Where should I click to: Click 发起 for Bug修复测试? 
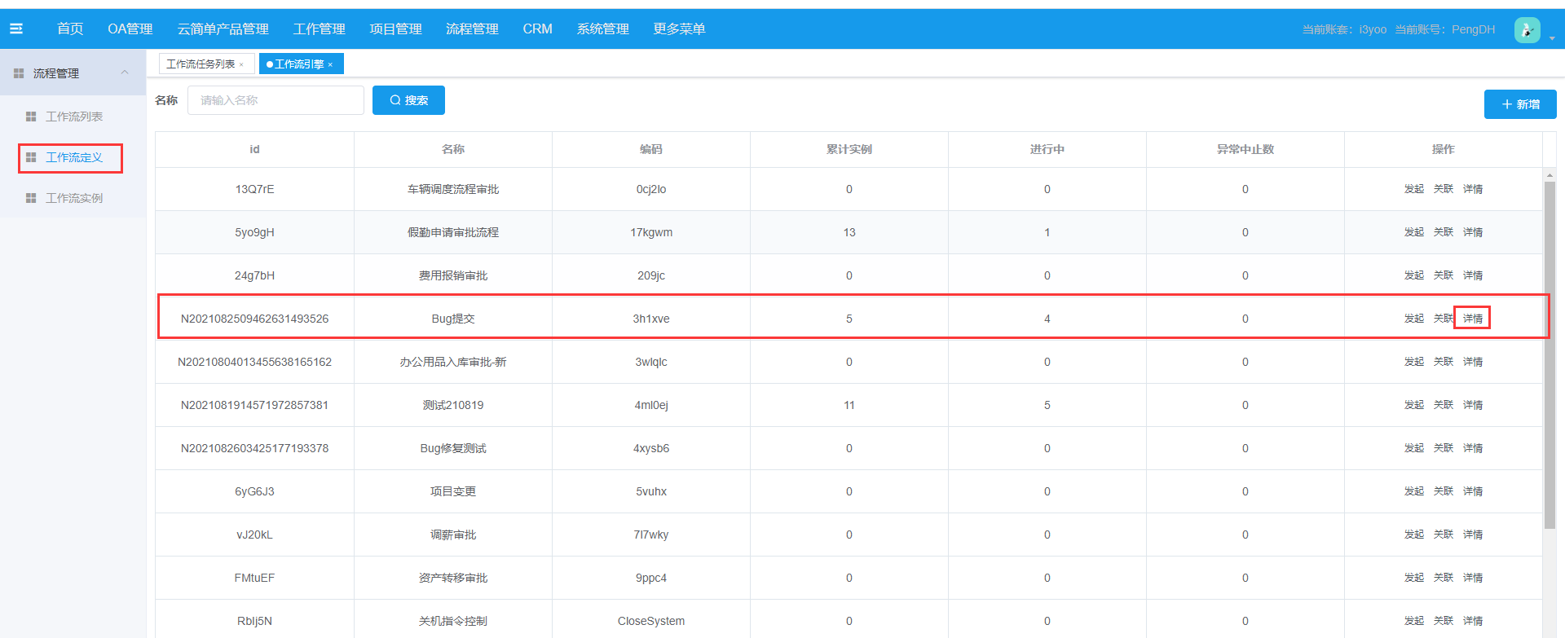coord(1414,448)
